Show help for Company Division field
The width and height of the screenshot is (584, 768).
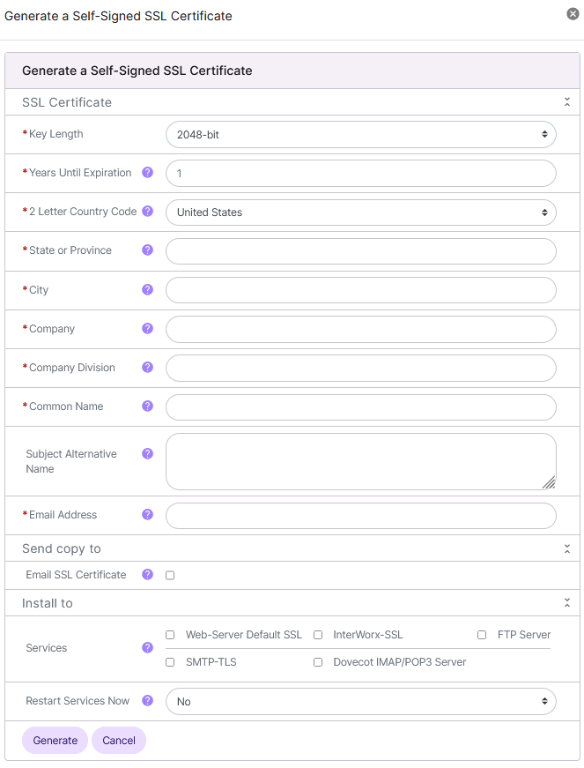[147, 367]
